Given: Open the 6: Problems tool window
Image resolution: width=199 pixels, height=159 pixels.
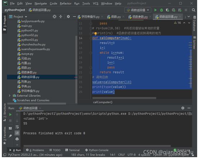Looking at the screenshot, I should (35, 150).
